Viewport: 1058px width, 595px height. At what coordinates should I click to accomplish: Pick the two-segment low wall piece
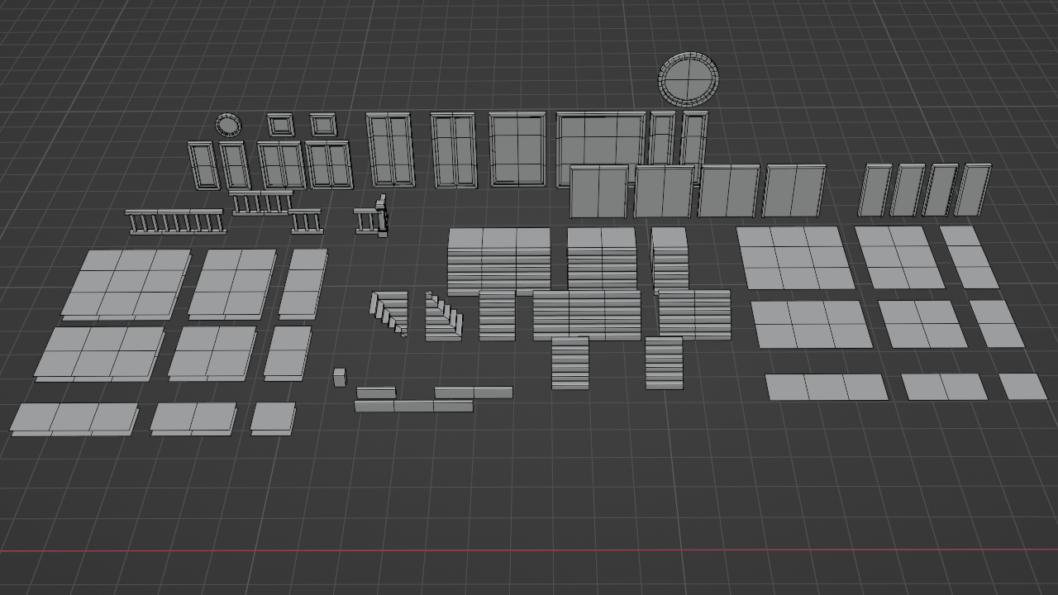pyautogui.click(x=474, y=393)
